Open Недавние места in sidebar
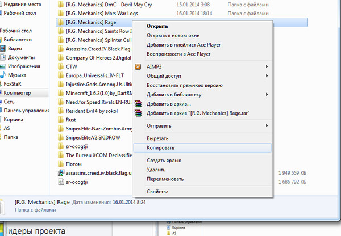Screen dimensions: 341x236 [x=22, y=4]
